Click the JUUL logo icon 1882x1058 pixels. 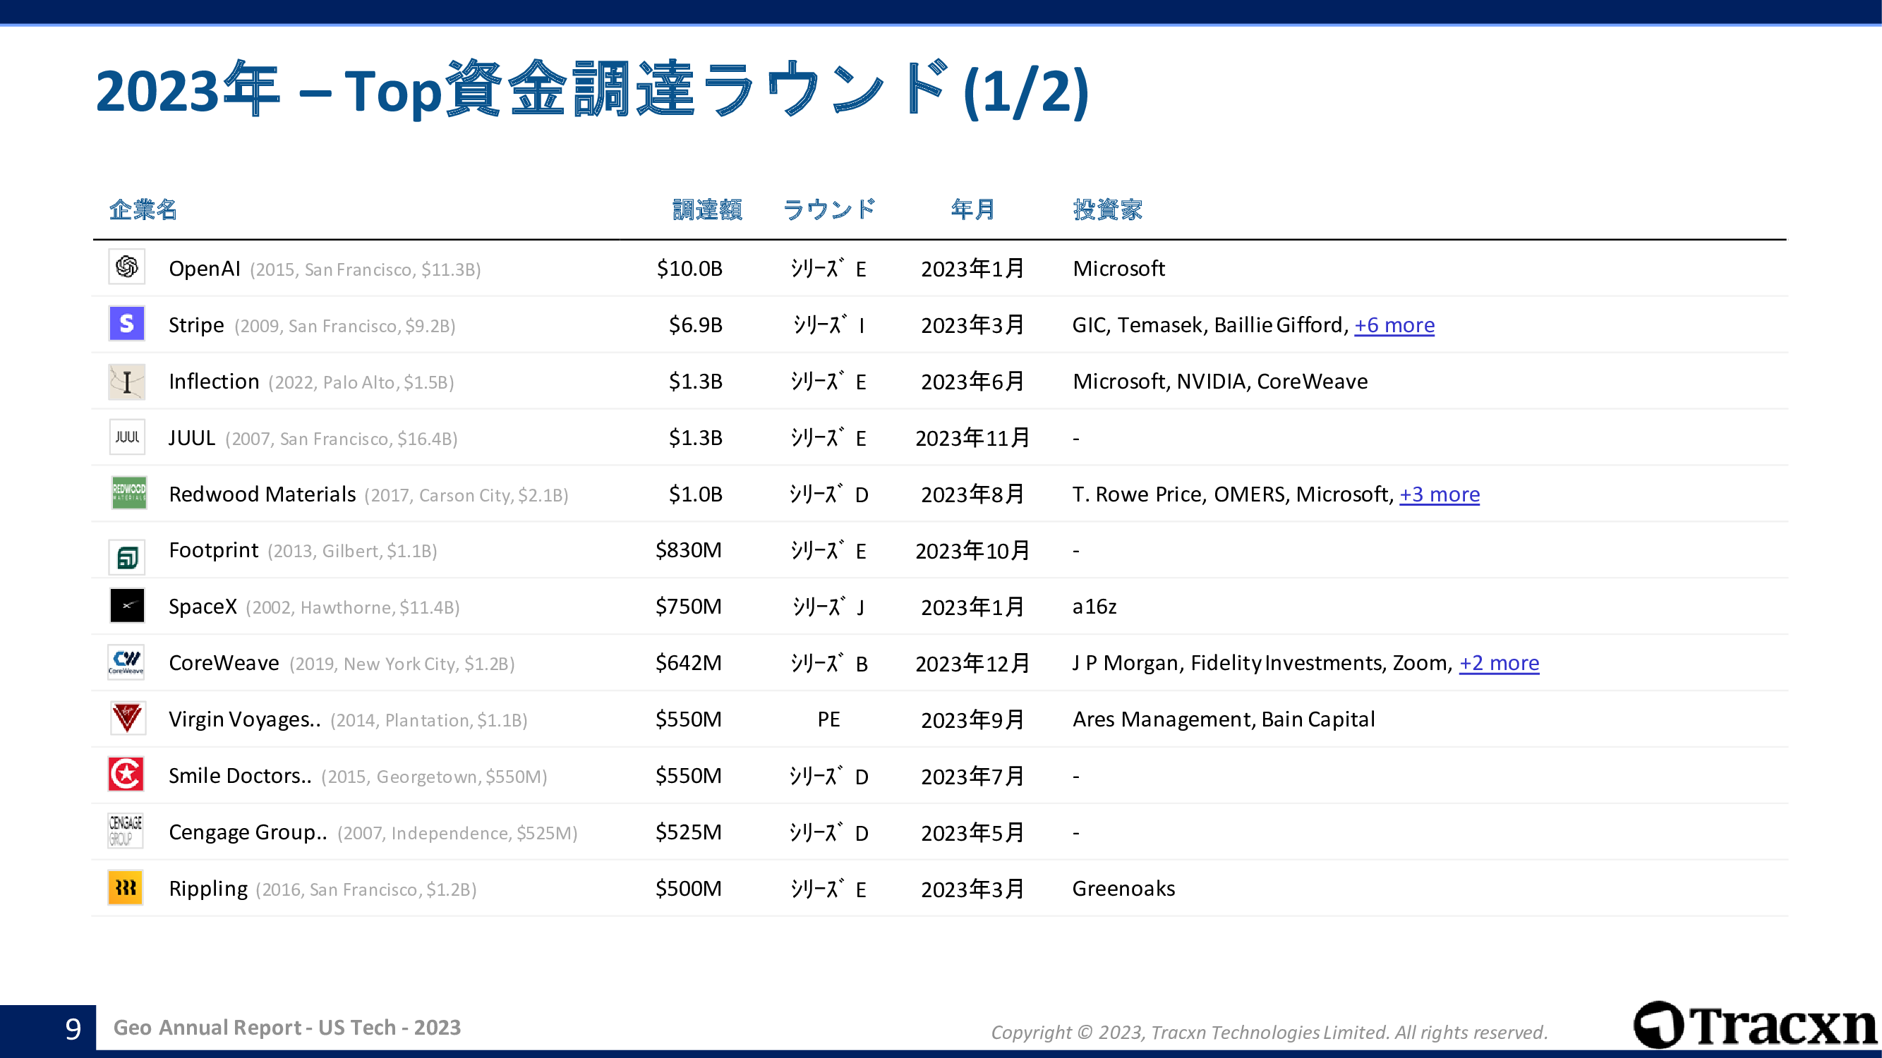click(x=126, y=437)
